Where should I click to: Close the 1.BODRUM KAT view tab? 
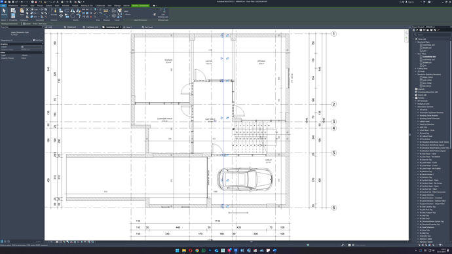pyautogui.click(x=121, y=27)
